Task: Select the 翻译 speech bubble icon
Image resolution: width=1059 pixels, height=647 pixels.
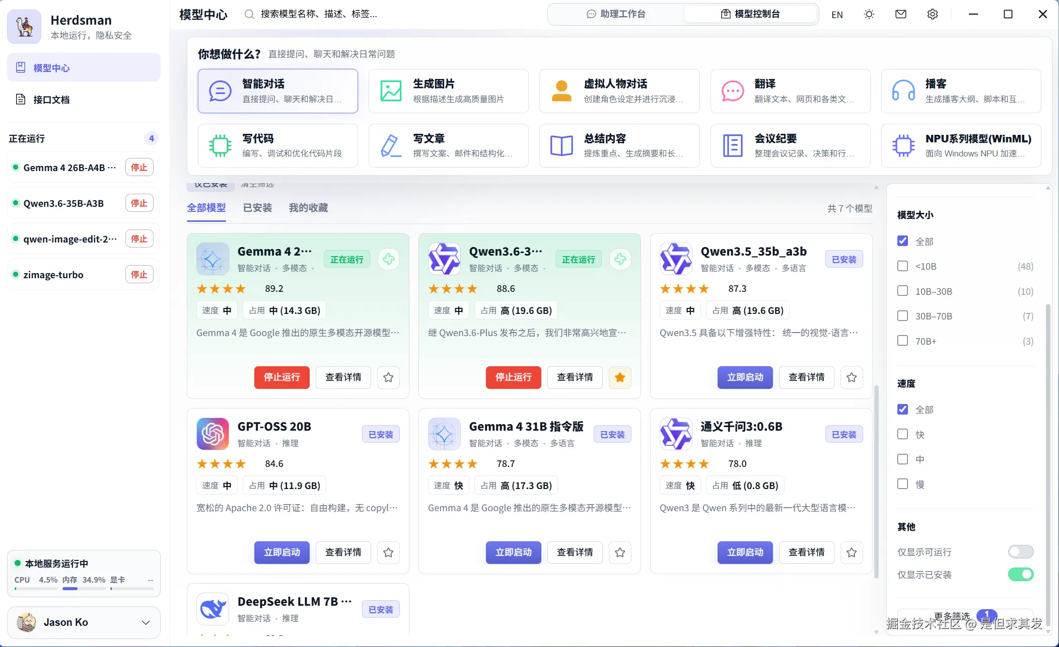Action: [x=733, y=91]
